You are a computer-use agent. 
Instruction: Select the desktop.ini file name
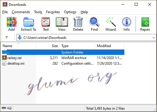(16, 63)
